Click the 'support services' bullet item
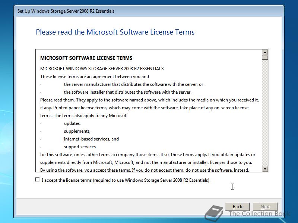The image size is (298, 223). [x=80, y=147]
